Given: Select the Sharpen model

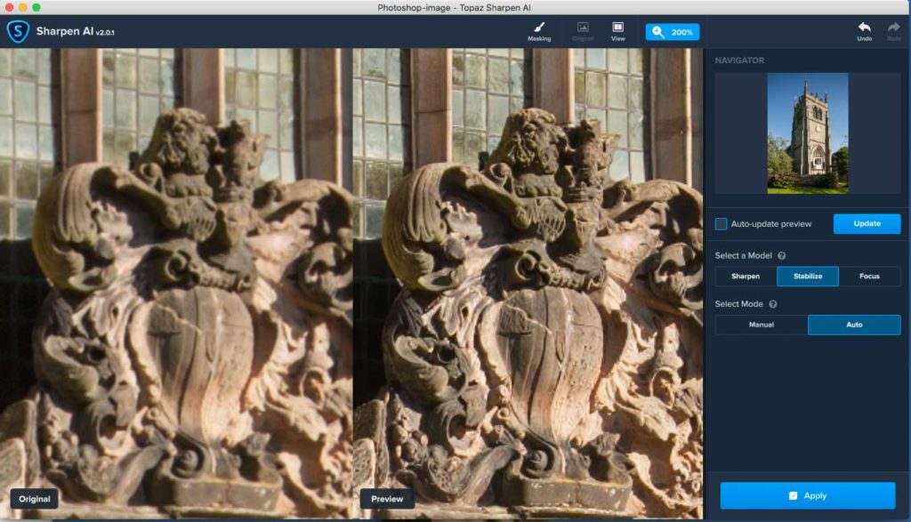Looking at the screenshot, I should point(746,277).
